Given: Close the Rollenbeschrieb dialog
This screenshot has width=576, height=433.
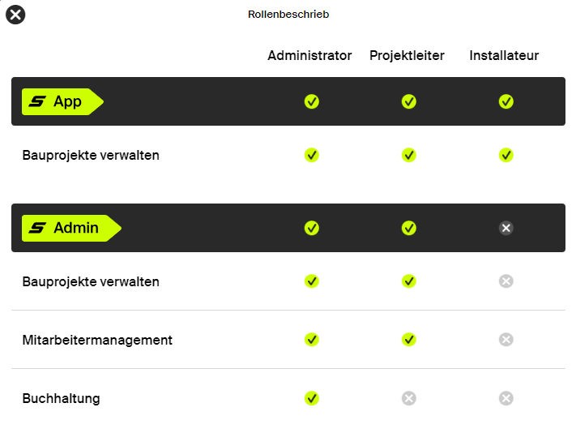Looking at the screenshot, I should pos(15,15).
